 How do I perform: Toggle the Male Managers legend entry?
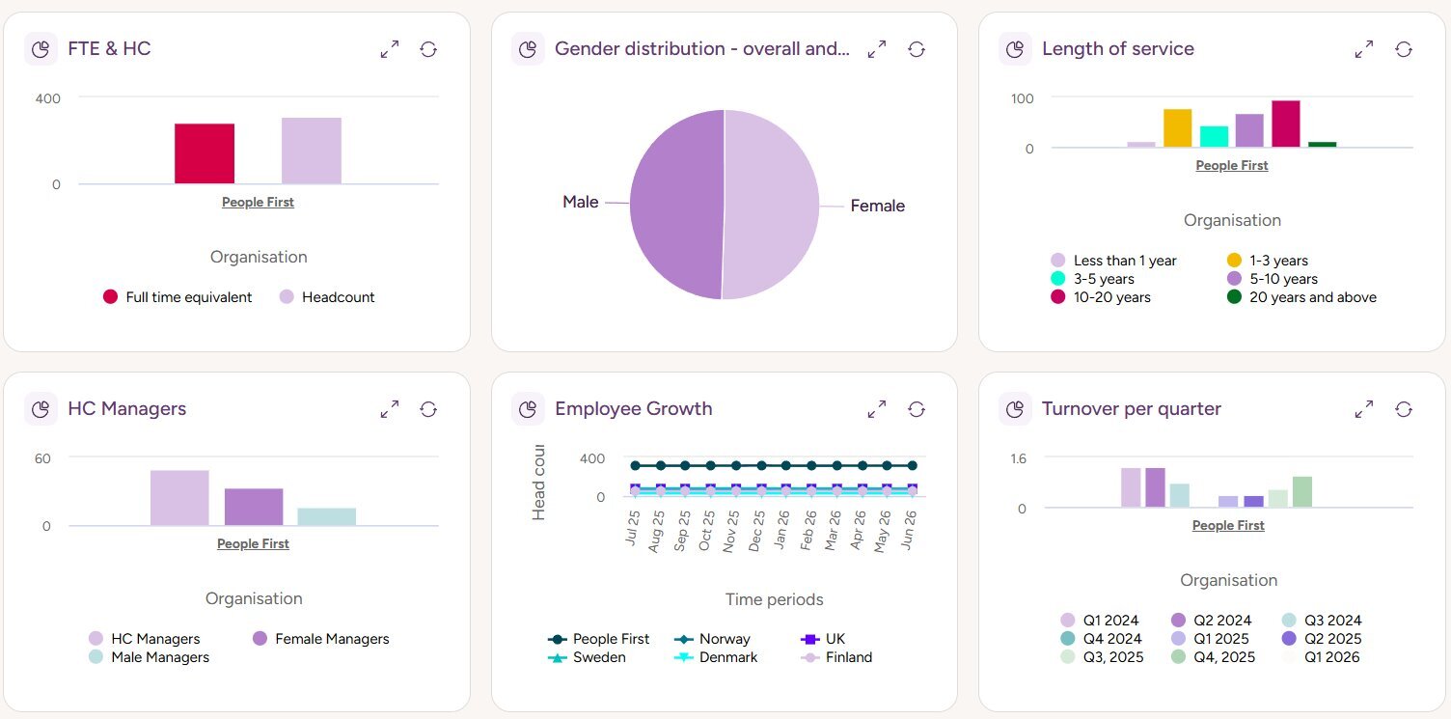click(x=149, y=657)
